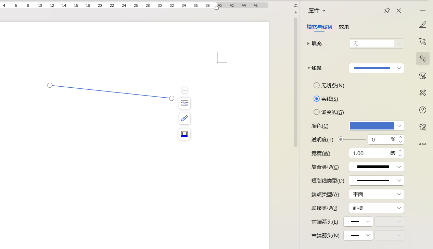
Task: Switch to the 效果 tab
Action: tap(344, 27)
